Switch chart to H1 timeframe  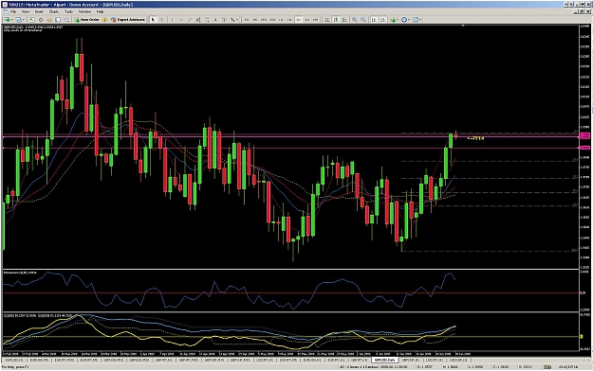click(x=281, y=20)
